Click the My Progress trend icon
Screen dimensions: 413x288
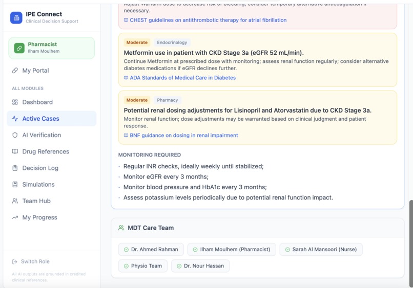[x=15, y=217]
